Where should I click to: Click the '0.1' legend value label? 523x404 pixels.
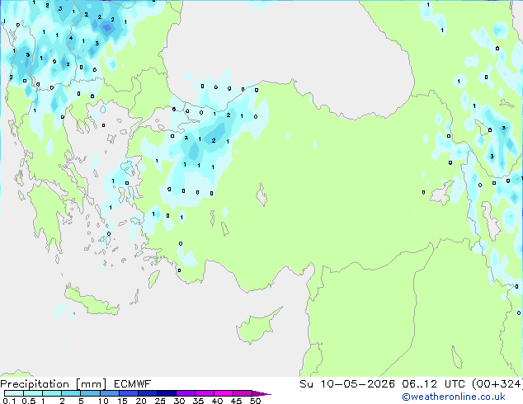pos(9,401)
